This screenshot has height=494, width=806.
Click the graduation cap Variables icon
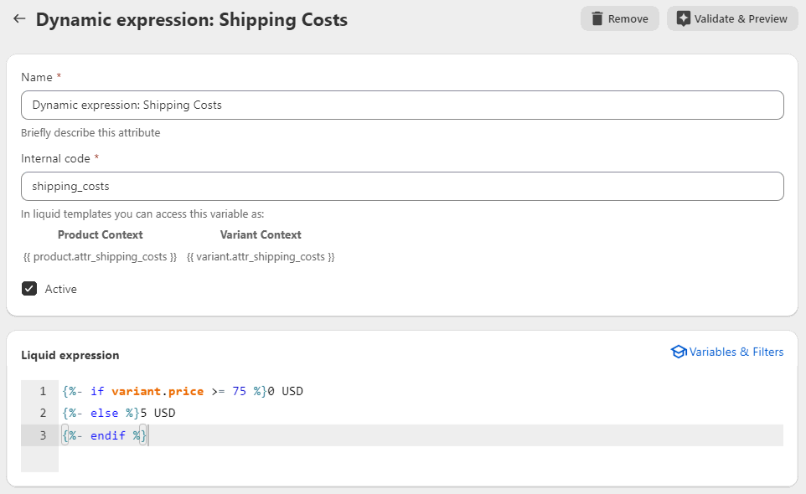(679, 352)
